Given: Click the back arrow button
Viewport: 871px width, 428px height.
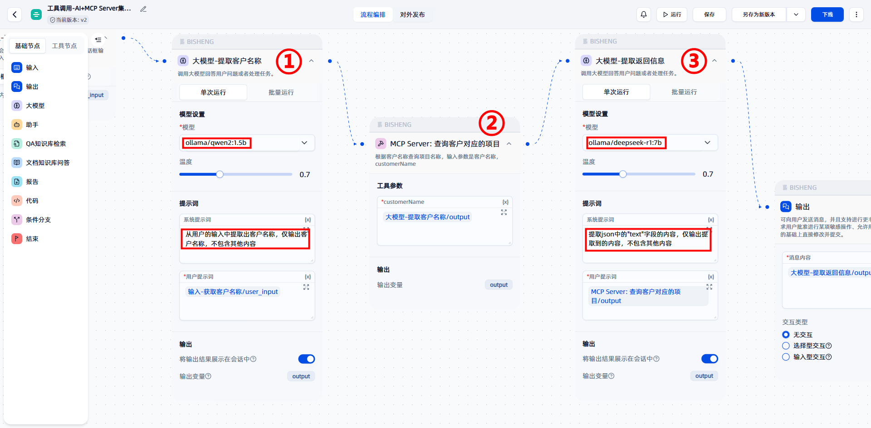Looking at the screenshot, I should click(x=15, y=14).
